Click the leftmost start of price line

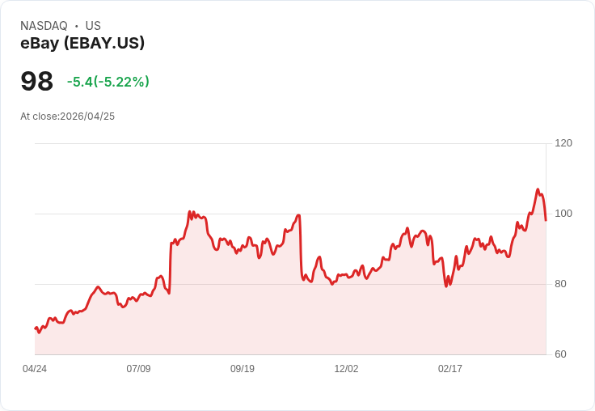pyautogui.click(x=36, y=328)
